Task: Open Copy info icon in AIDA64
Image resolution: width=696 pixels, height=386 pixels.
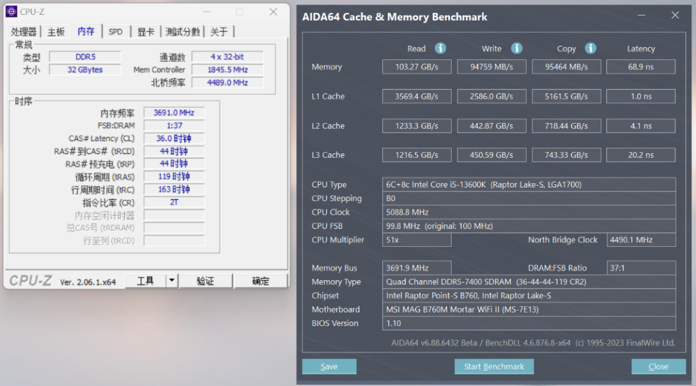Action: [590, 48]
